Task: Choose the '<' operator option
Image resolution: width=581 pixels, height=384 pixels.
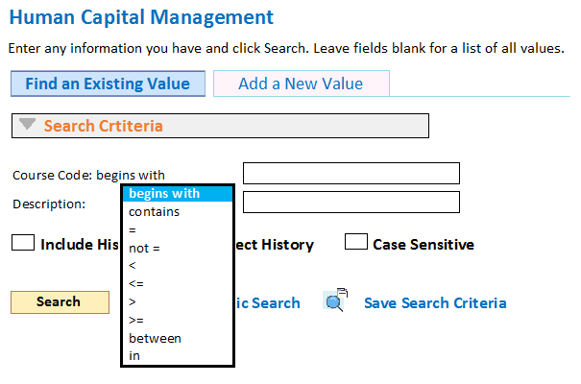Action: tap(178, 266)
